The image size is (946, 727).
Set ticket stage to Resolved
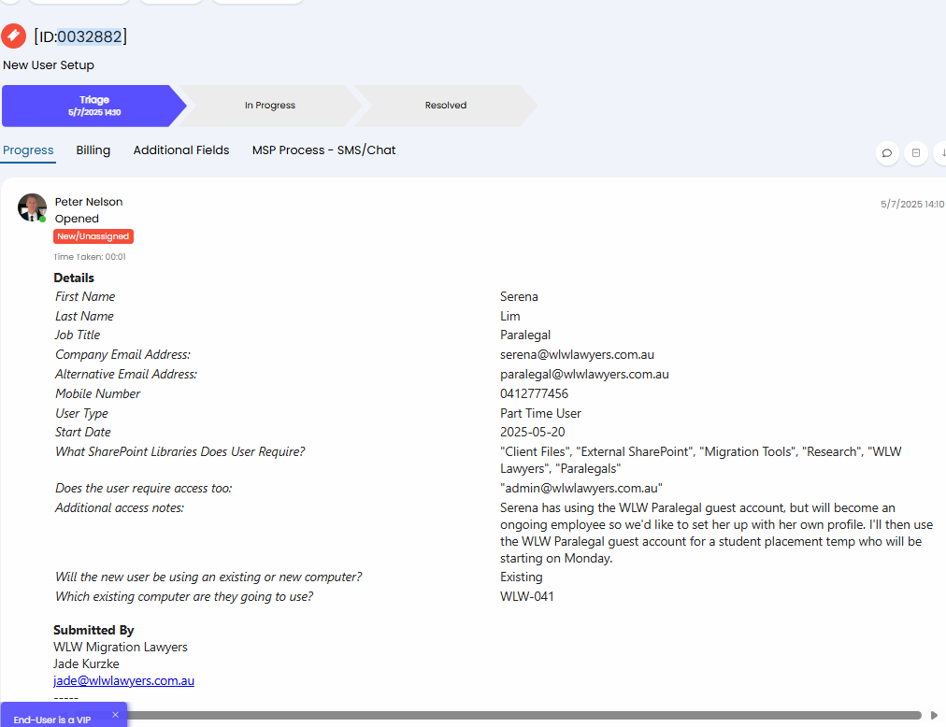click(x=445, y=106)
